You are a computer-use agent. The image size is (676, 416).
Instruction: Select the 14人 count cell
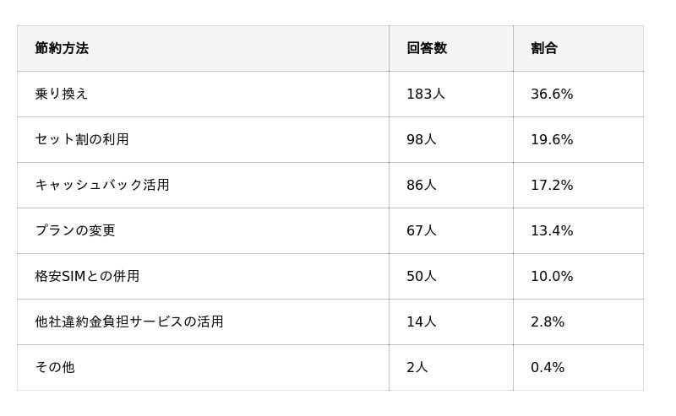point(421,321)
